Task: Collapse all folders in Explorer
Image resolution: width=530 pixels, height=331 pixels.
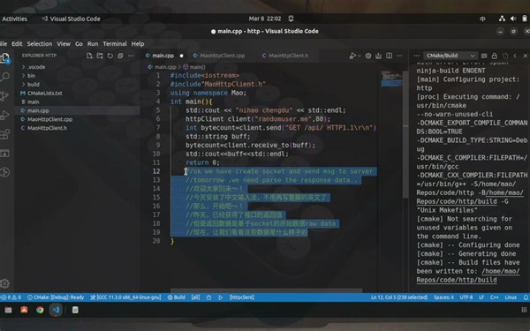Action: tap(120, 56)
